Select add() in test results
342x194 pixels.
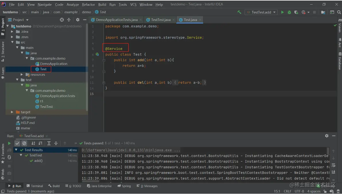click(x=38, y=161)
